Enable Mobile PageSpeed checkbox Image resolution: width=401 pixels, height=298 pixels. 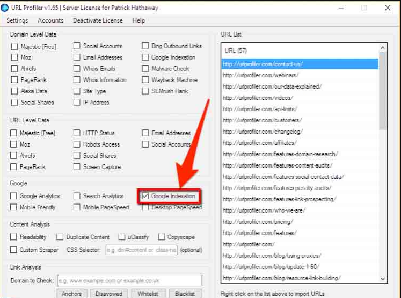[77, 207]
